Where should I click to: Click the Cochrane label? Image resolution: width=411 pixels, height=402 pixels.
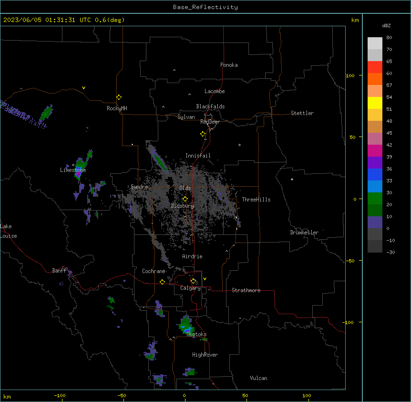154,271
